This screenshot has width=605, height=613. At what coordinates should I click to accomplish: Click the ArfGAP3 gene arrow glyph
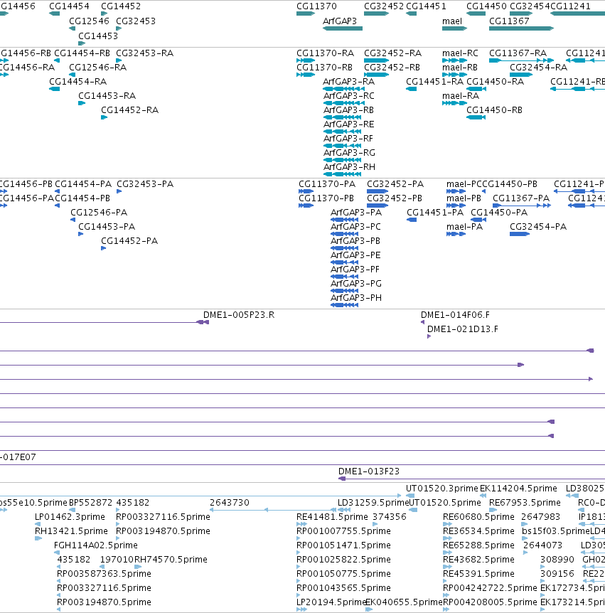click(x=343, y=28)
